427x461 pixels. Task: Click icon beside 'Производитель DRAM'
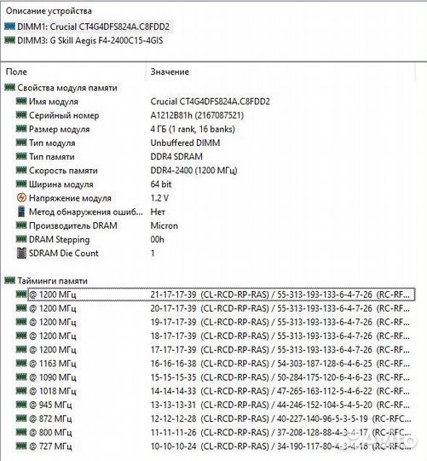click(x=21, y=225)
